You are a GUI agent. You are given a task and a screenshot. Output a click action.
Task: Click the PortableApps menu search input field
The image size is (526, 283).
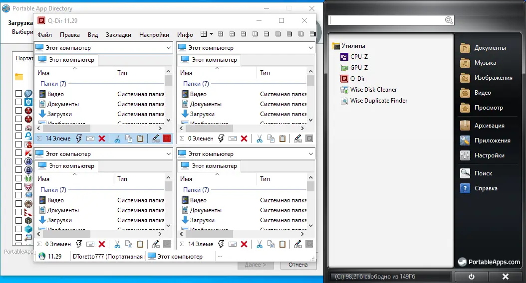pyautogui.click(x=387, y=20)
